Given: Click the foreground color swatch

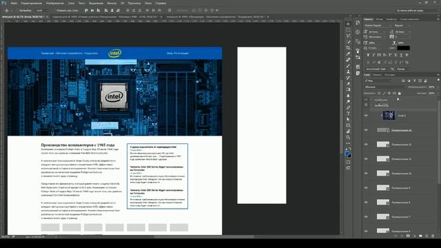Looking at the screenshot, I should coord(347,153).
